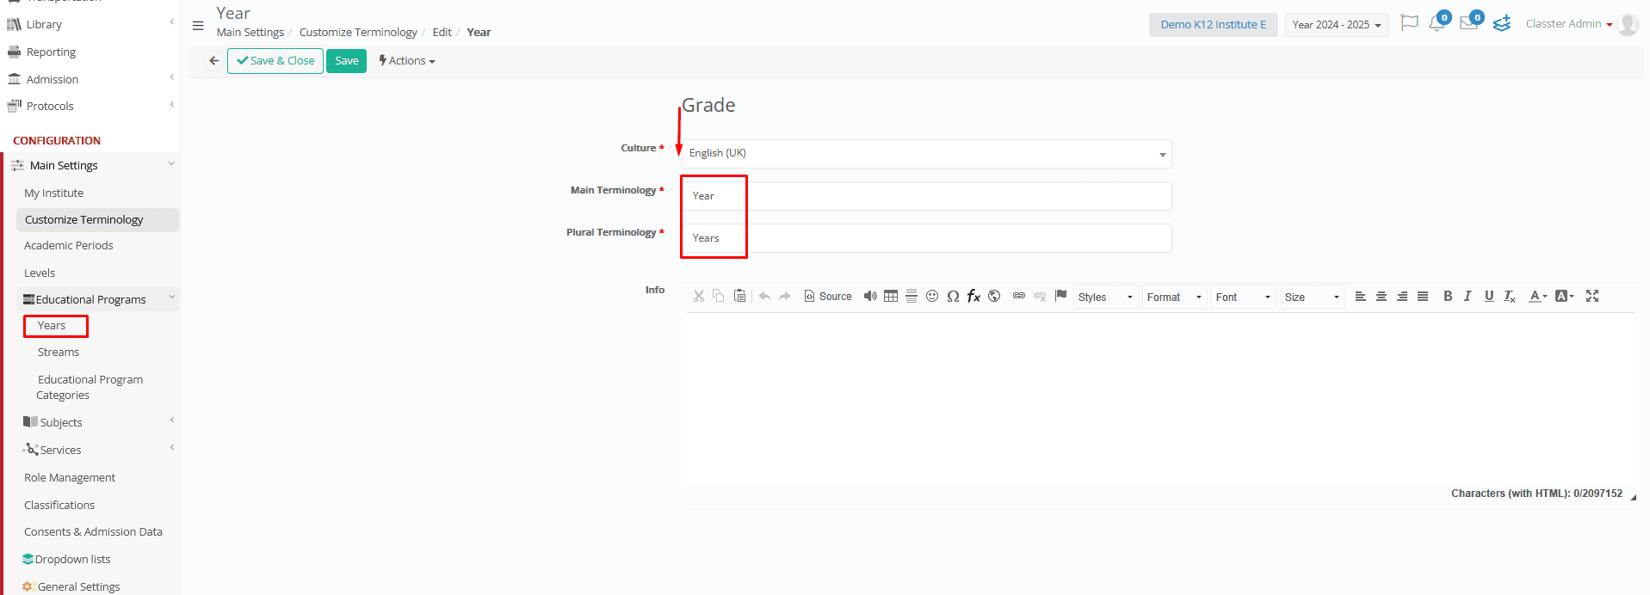Open text color picker
The height and width of the screenshot is (595, 1650).
[x=1538, y=296]
